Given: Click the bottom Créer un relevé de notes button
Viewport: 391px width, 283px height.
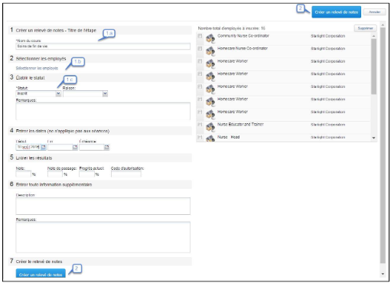Looking at the screenshot, I should [41, 274].
